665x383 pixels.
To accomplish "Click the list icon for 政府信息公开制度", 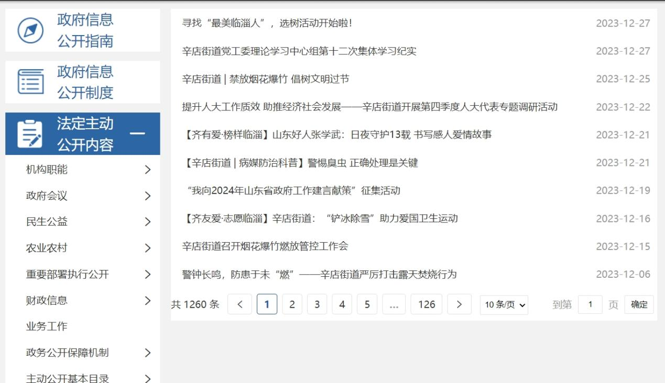I will 30,82.
